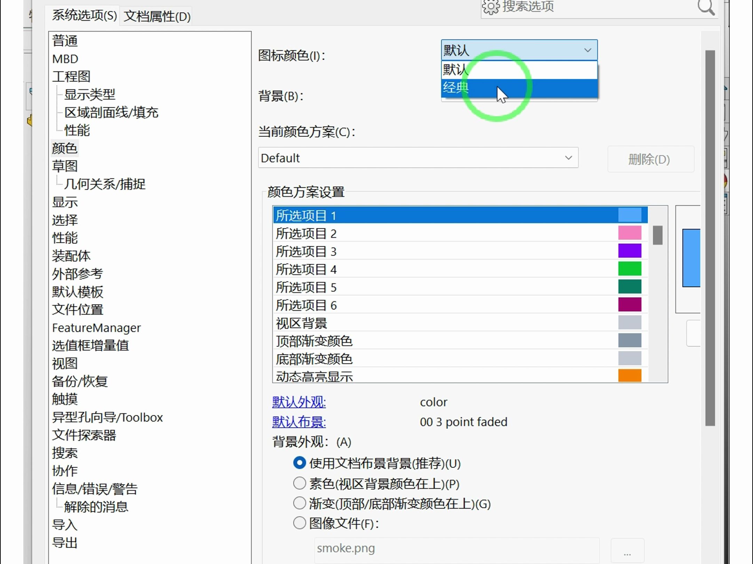The height and width of the screenshot is (564, 753).
Task: Select 触摸 in the options tree
Action: 65,399
